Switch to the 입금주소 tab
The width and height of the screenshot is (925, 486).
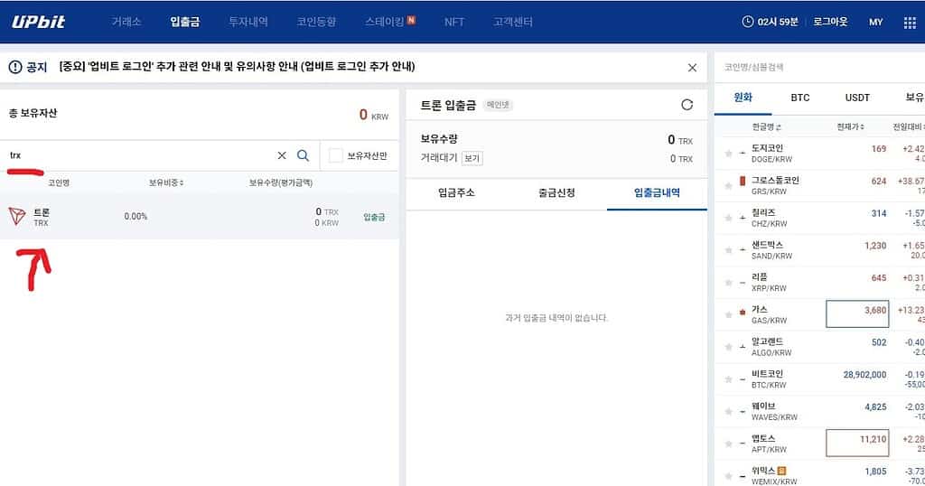pos(456,193)
